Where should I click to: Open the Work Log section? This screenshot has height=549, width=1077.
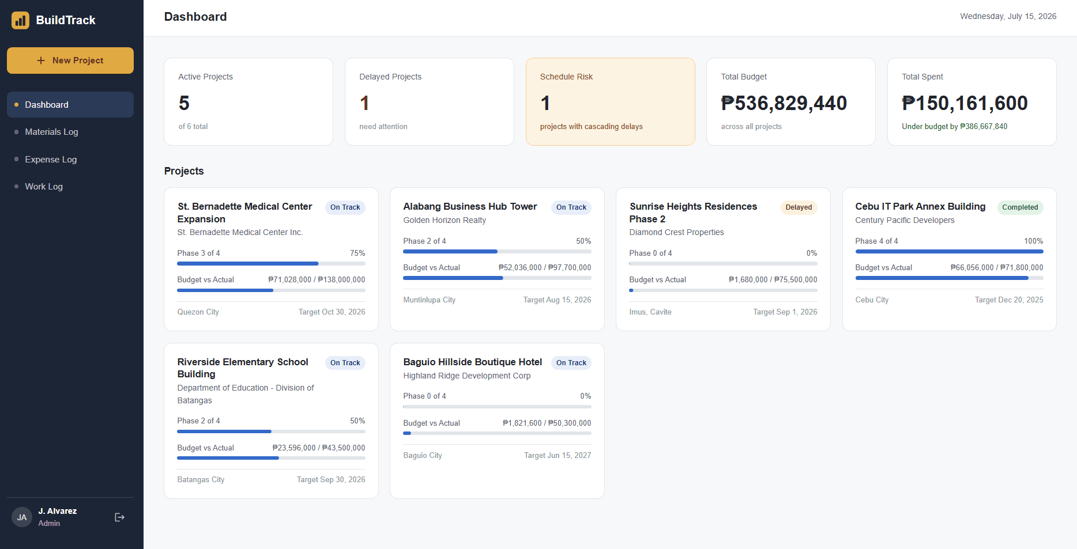tap(70, 187)
